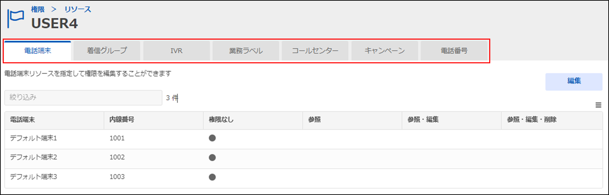The height and width of the screenshot is (195, 609).
Task: Focus the 絞り込み filter field
Action: pos(83,97)
